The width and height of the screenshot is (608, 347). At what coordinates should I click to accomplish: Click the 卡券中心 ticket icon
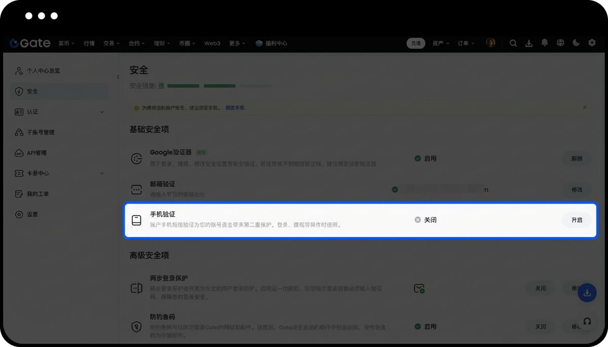click(x=19, y=173)
